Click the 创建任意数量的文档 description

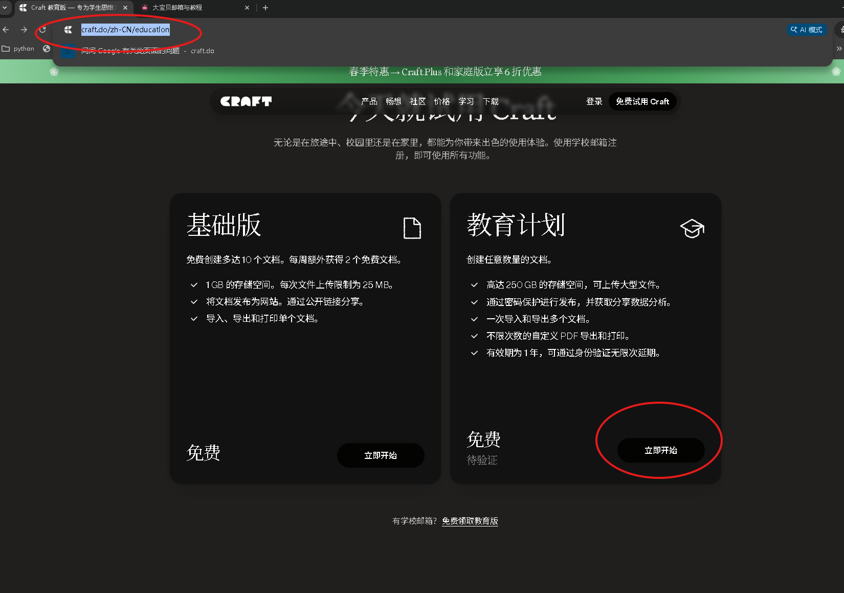coord(509,260)
